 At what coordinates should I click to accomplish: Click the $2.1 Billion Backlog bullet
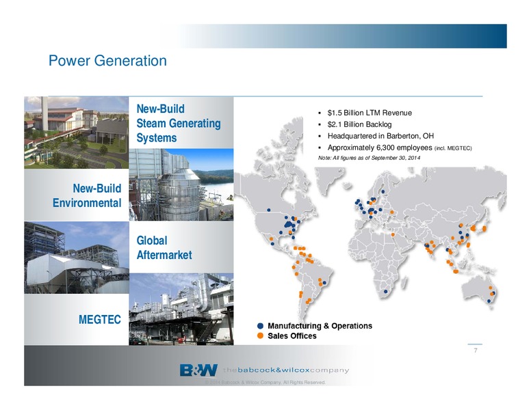coord(359,124)
